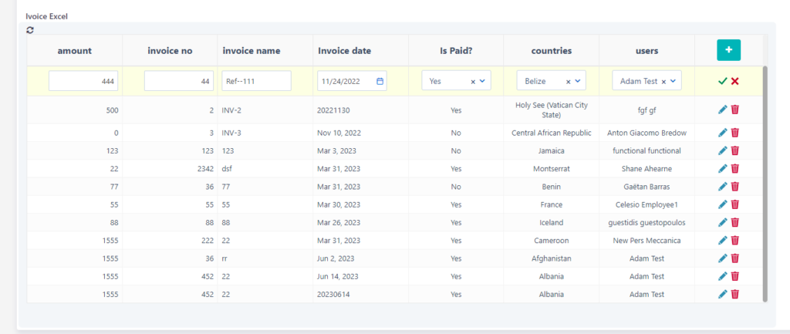Click the Invoice date column header
The height and width of the screenshot is (334, 790).
[344, 51]
